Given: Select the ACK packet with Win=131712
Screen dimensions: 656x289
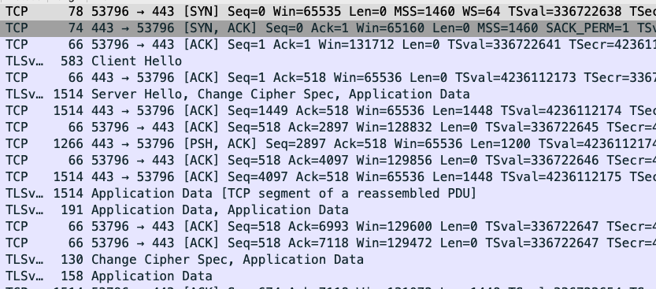Looking at the screenshot, I should 328,44.
